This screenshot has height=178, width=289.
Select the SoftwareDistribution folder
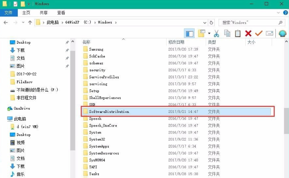(109, 112)
